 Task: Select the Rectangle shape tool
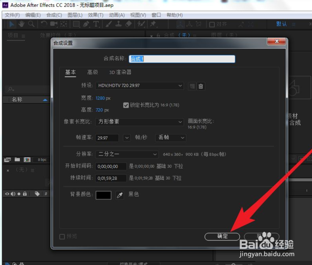click(x=77, y=24)
